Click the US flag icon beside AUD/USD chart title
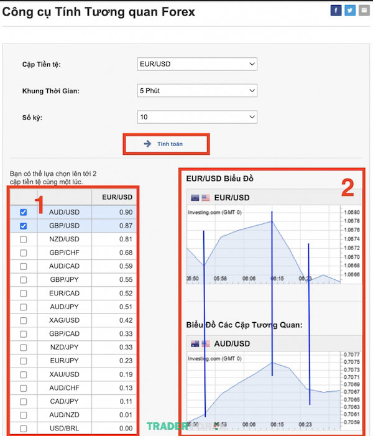373x436 pixels. click(x=206, y=344)
